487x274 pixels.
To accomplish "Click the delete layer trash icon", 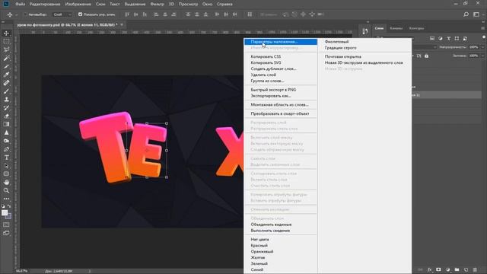I will click(x=475, y=269).
